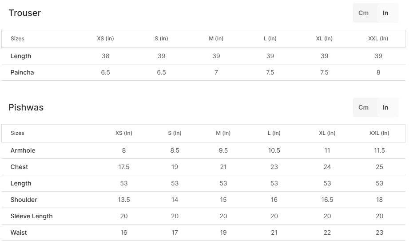This screenshot has height=244, width=409.
Task: Click the Sleeve Length row label
Action: 32,216
